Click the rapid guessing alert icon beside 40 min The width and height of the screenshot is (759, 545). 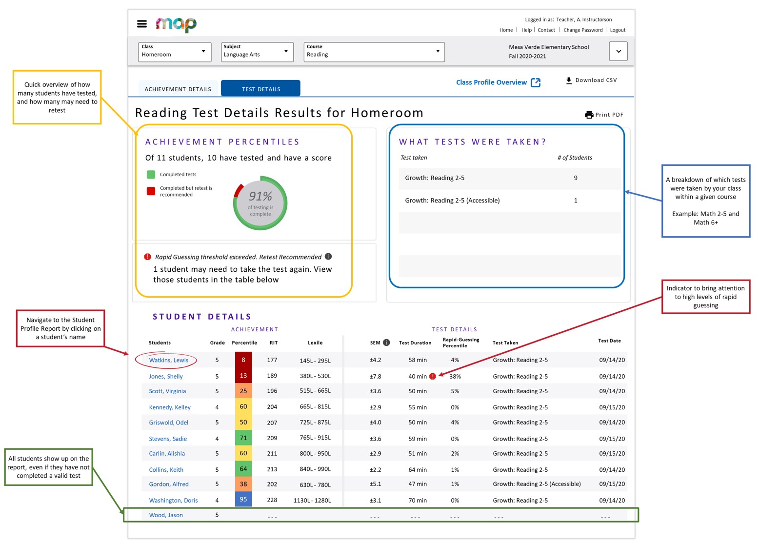click(x=433, y=376)
